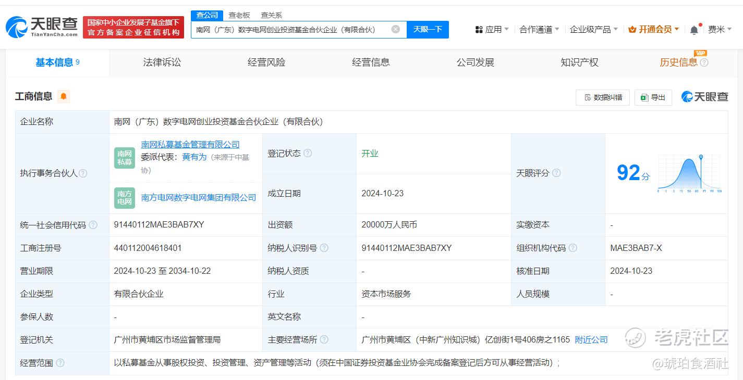Click the 南方电网 company logo icon
The width and height of the screenshot is (743, 380).
124,198
